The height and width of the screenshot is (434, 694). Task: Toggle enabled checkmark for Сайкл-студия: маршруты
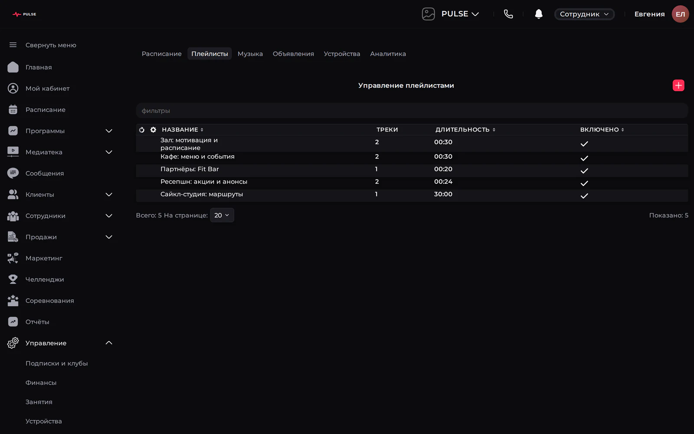click(584, 196)
